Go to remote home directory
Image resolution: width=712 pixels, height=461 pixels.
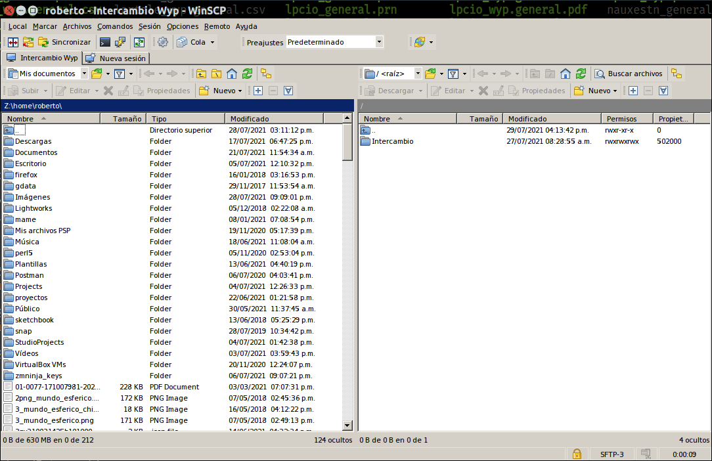565,74
